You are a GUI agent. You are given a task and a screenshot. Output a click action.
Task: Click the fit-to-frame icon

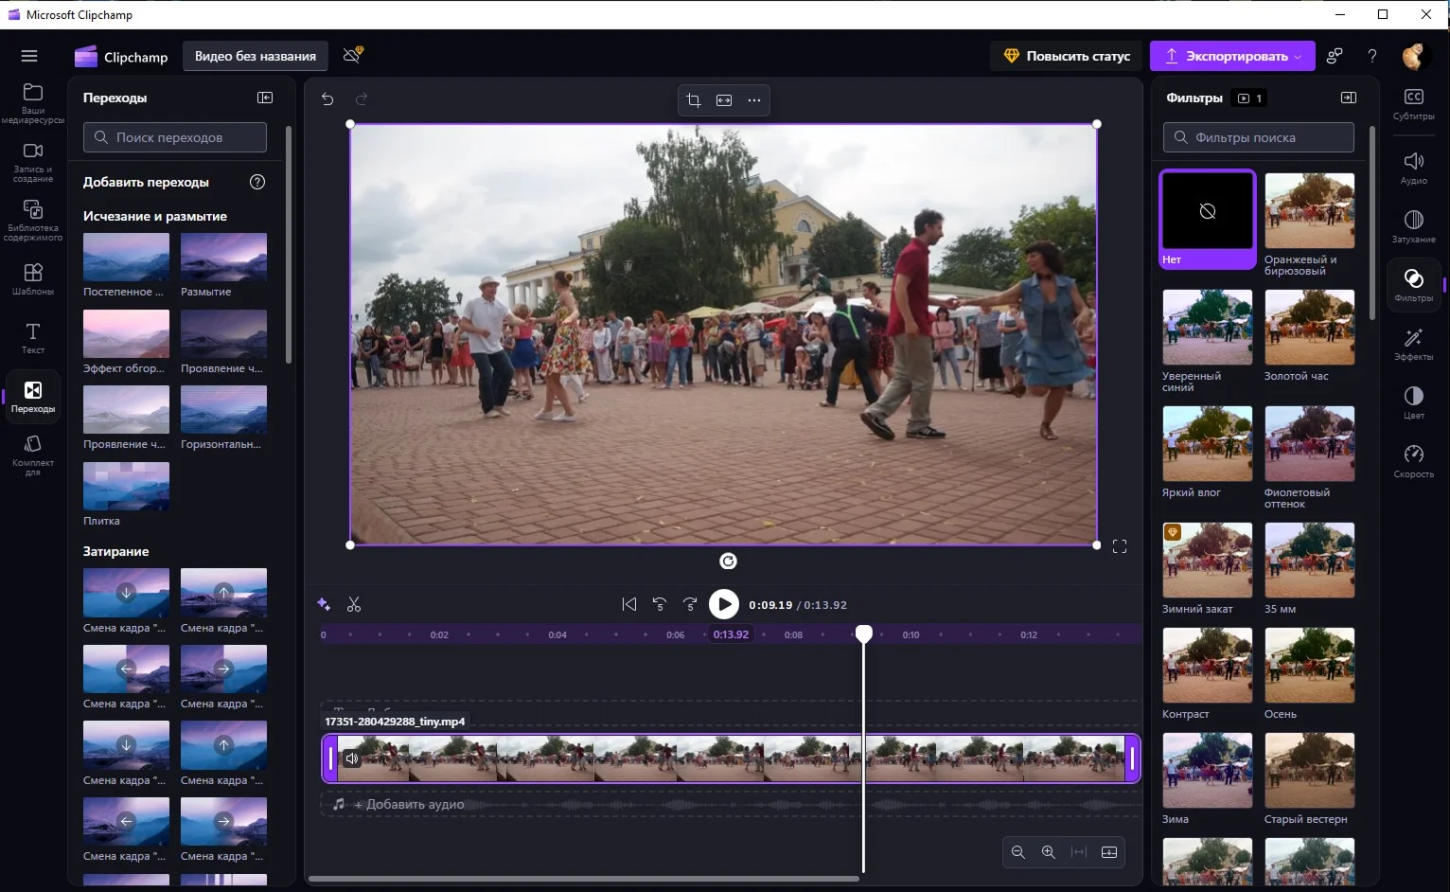pos(724,100)
